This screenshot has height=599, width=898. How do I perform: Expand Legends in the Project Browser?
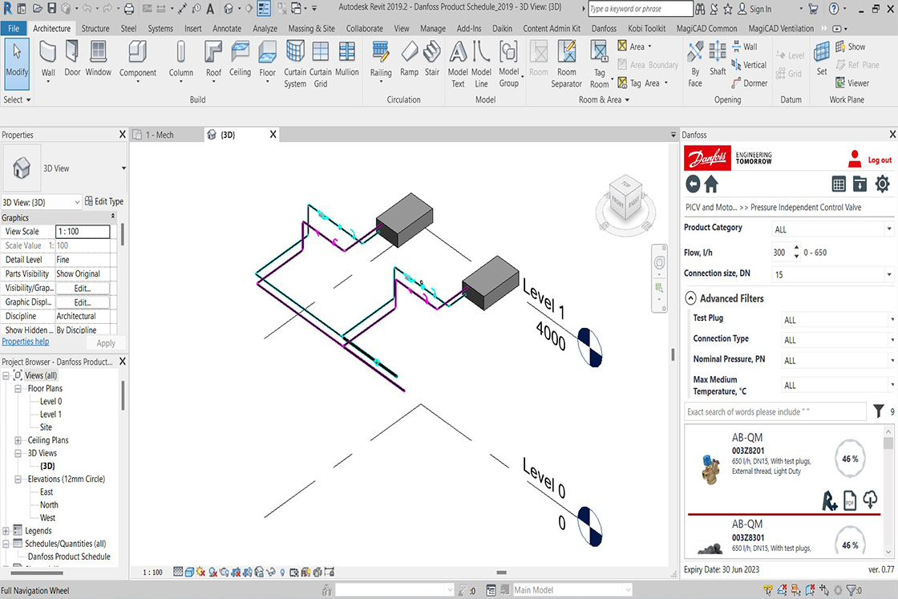coord(6,530)
